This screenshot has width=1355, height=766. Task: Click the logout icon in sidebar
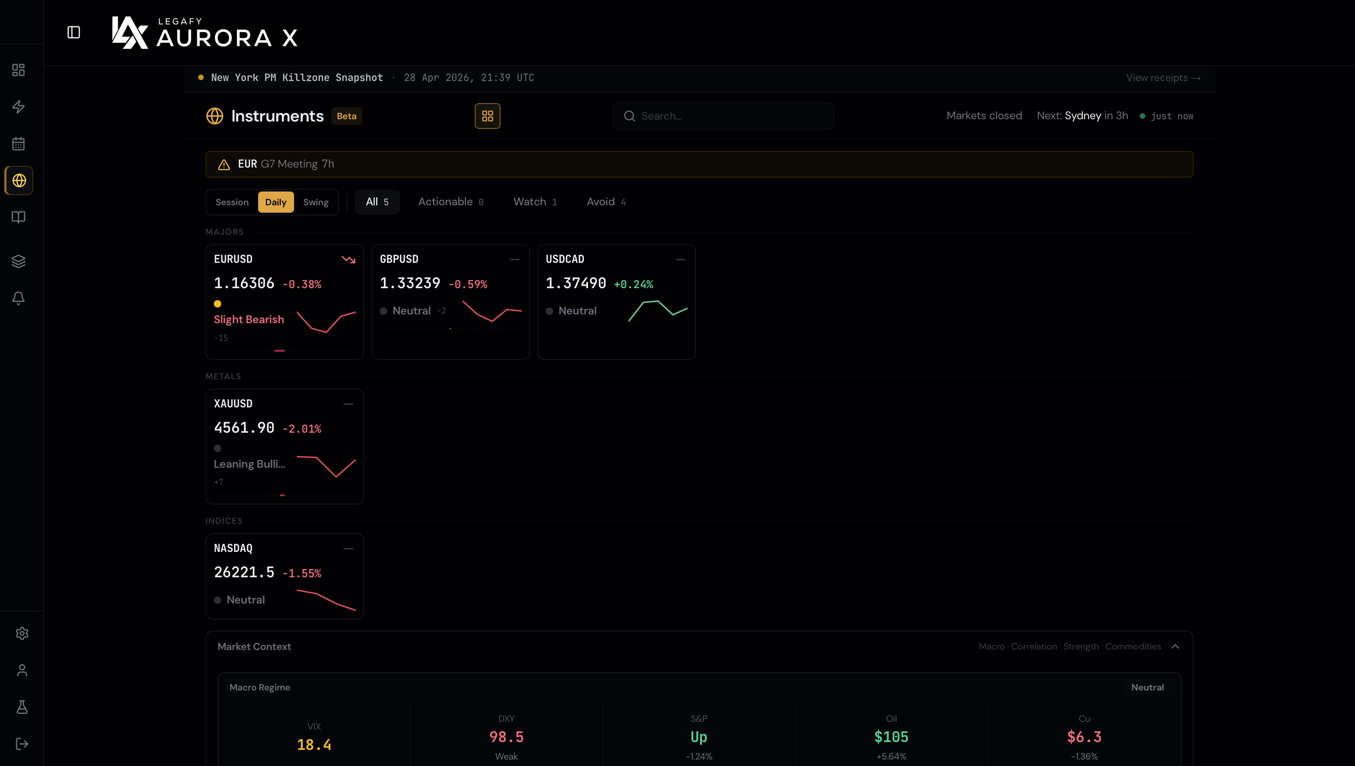22,744
